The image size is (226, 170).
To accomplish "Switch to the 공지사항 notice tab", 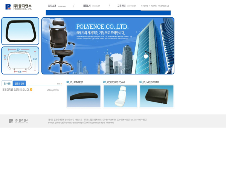I will pos(7,83).
